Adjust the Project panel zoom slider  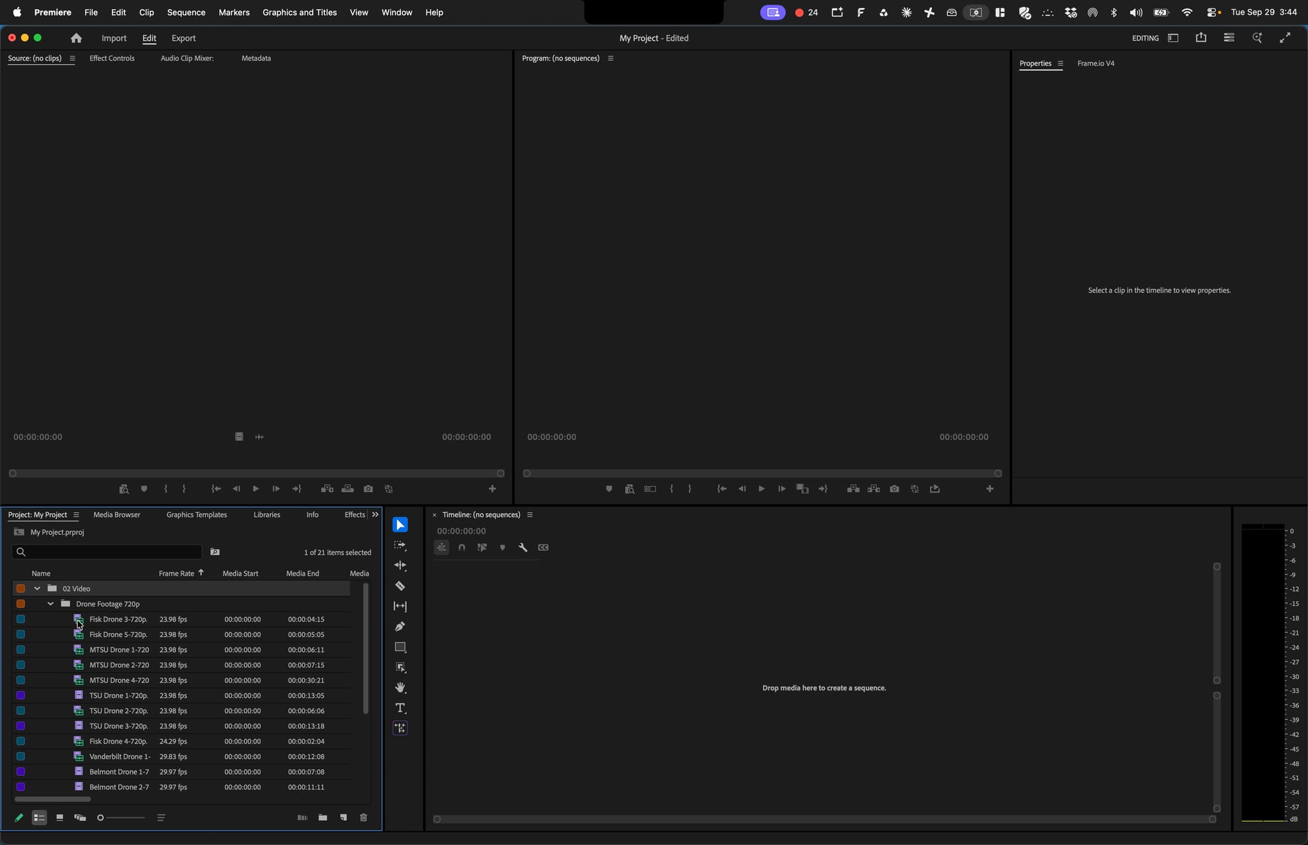click(121, 818)
